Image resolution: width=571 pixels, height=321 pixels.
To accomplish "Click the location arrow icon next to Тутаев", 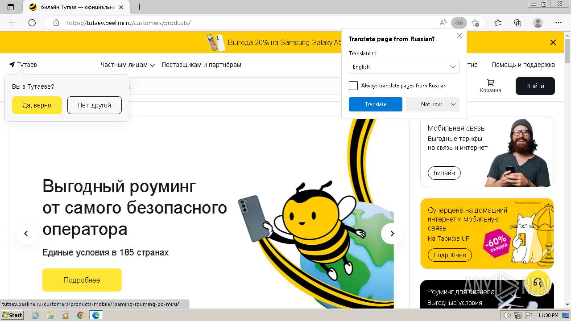I will pos(12,65).
